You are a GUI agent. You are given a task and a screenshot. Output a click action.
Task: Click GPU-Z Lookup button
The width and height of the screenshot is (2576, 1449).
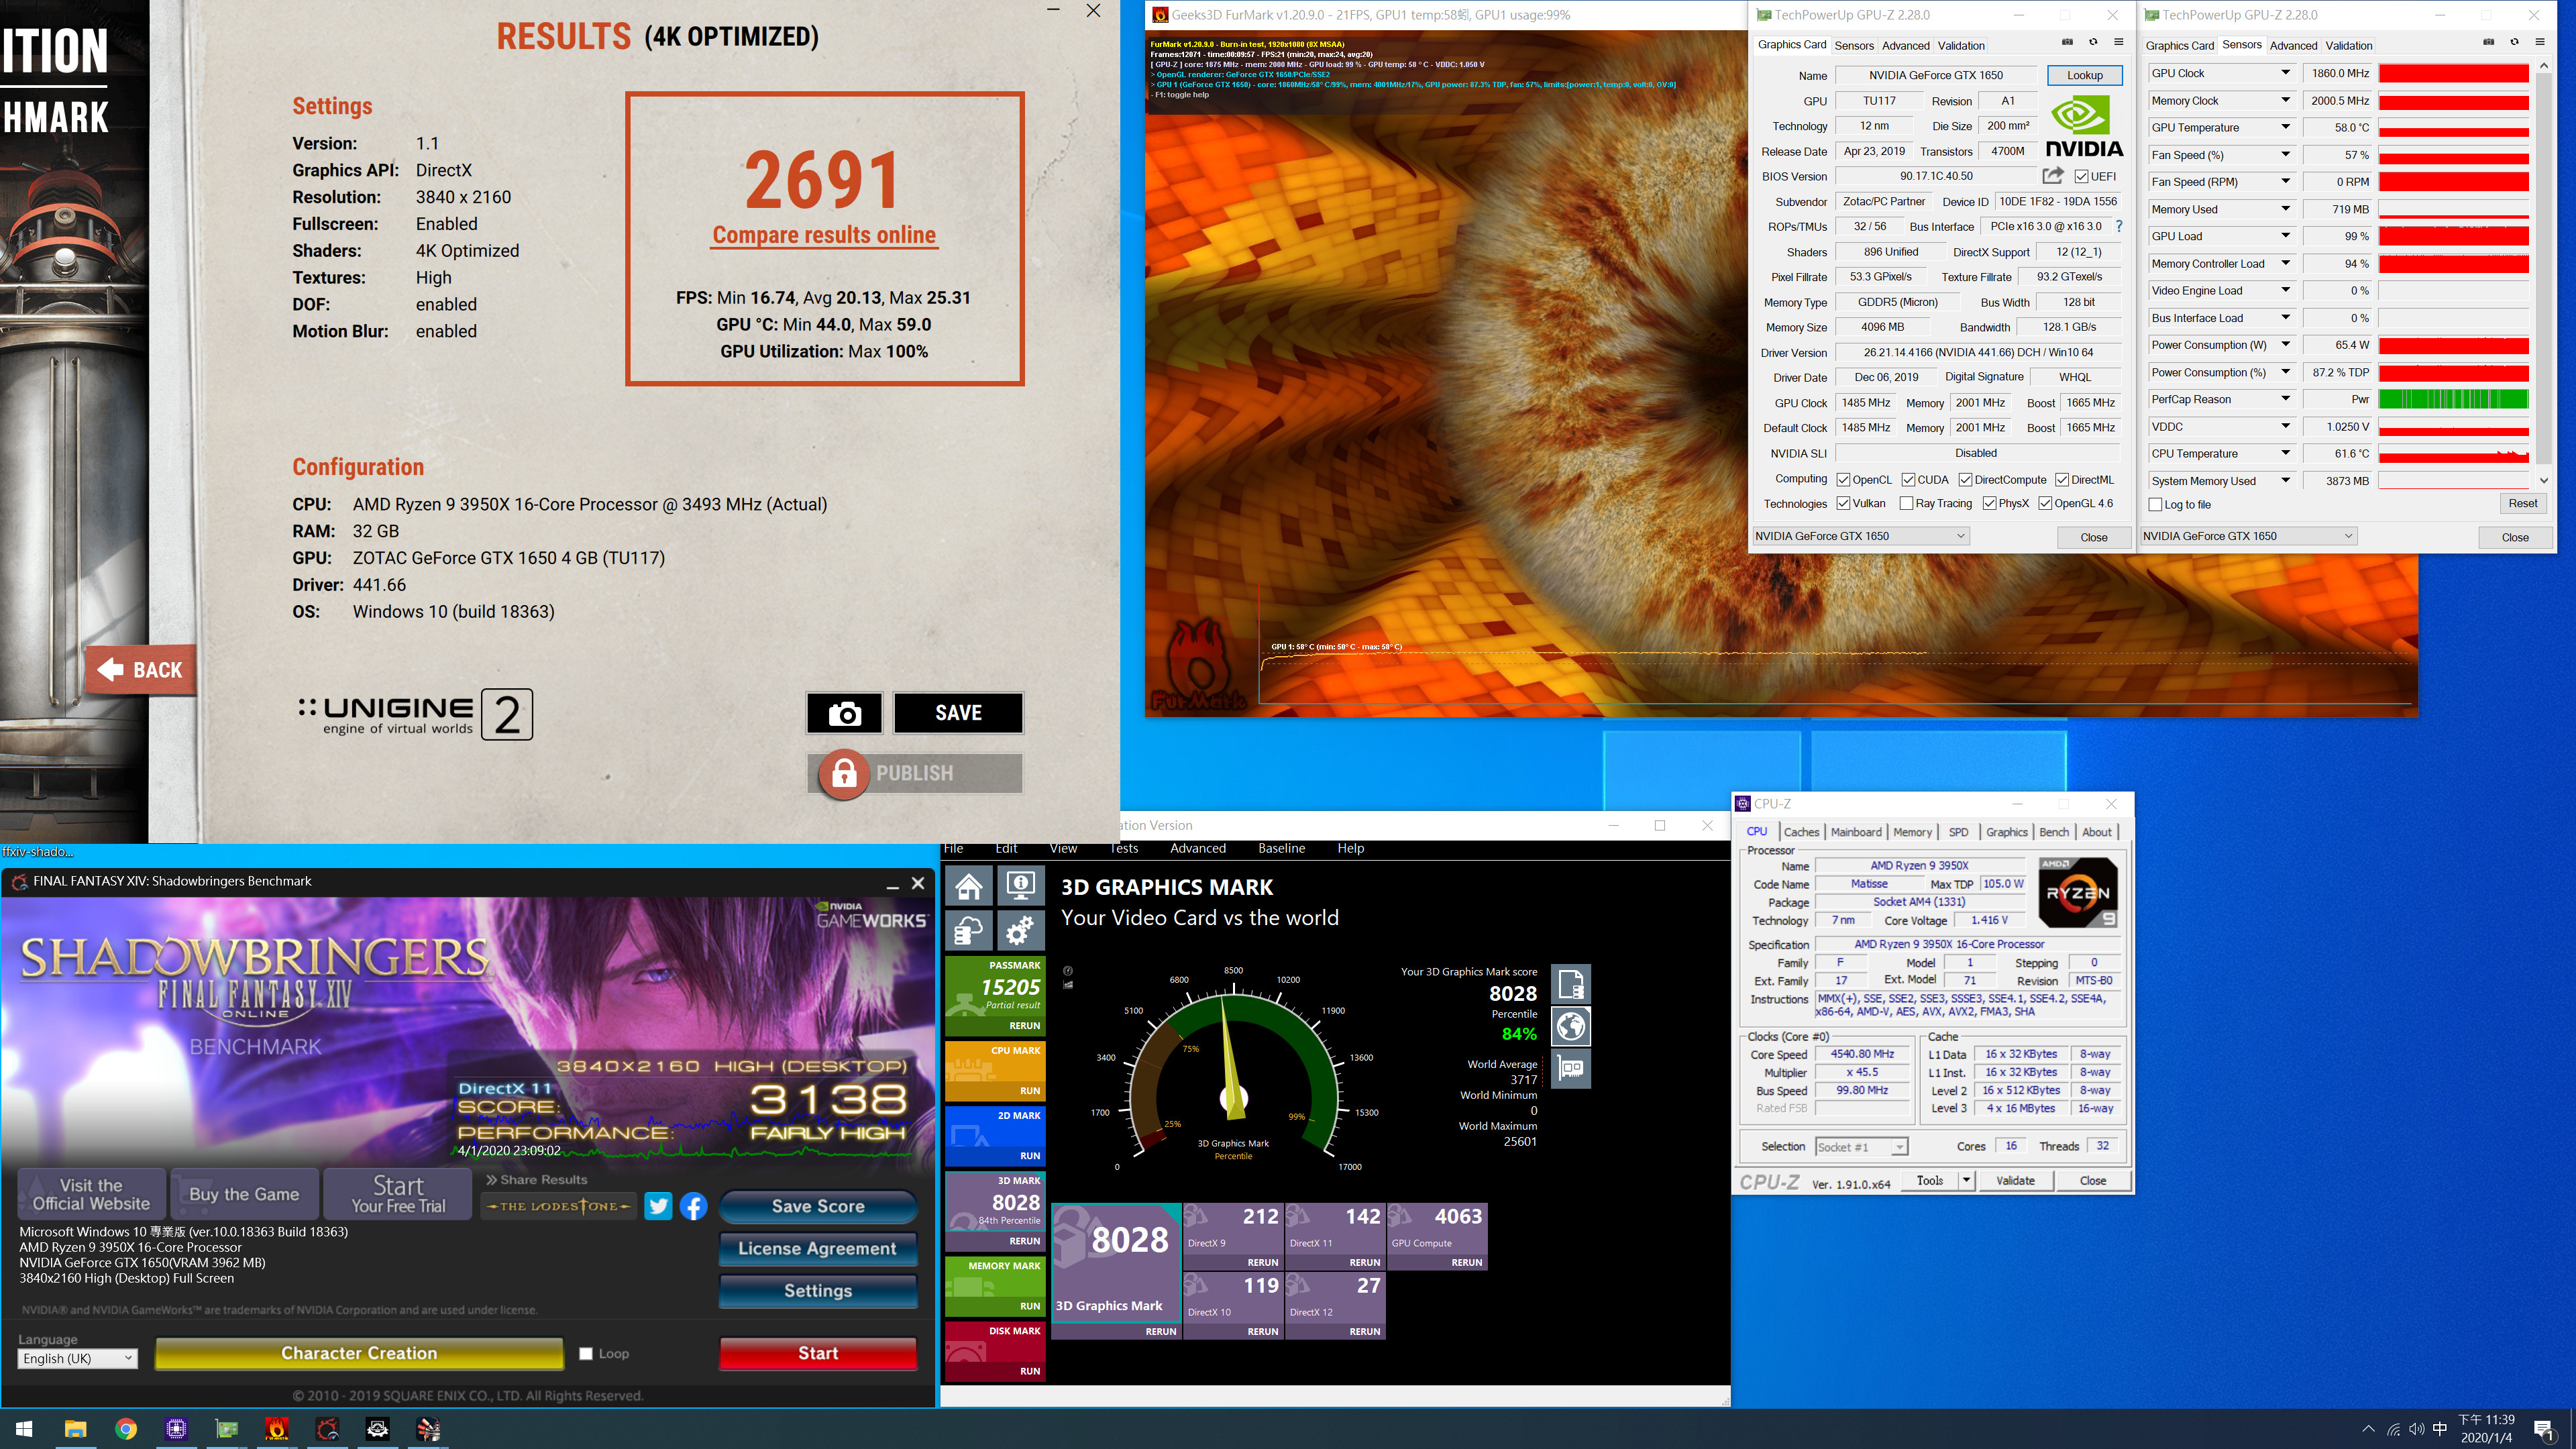(2085, 75)
